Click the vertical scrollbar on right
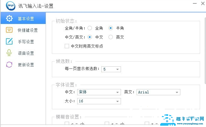The width and height of the screenshot is (206, 127). [x=205, y=50]
